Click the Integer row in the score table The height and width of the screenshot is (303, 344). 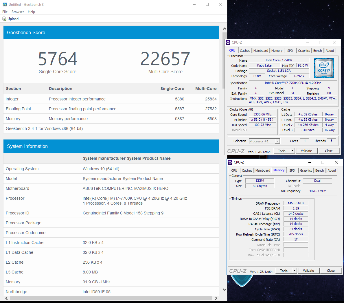pyautogui.click(x=111, y=99)
